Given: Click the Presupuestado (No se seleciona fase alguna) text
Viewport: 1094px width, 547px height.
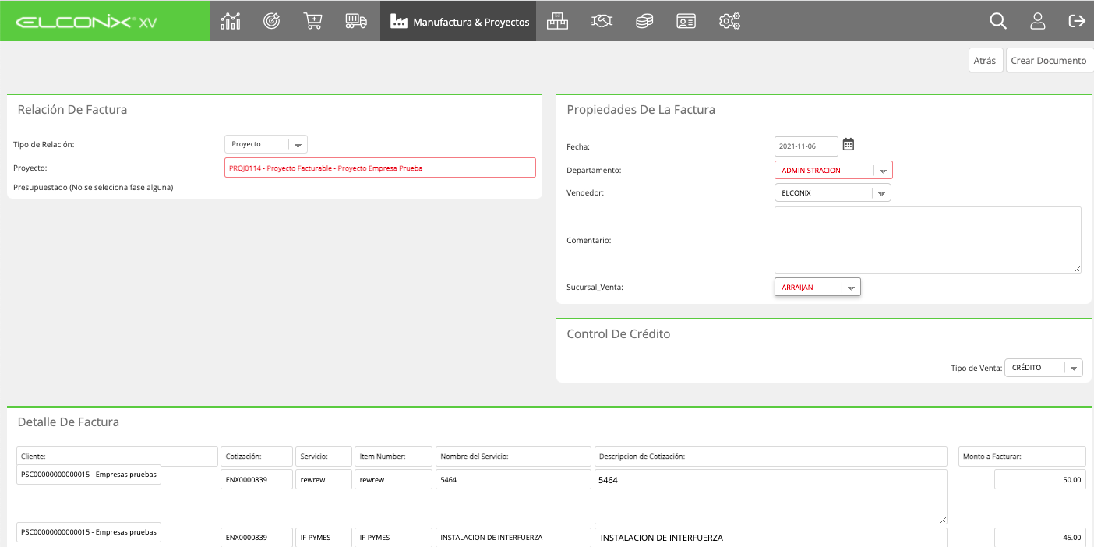Looking at the screenshot, I should [94, 187].
